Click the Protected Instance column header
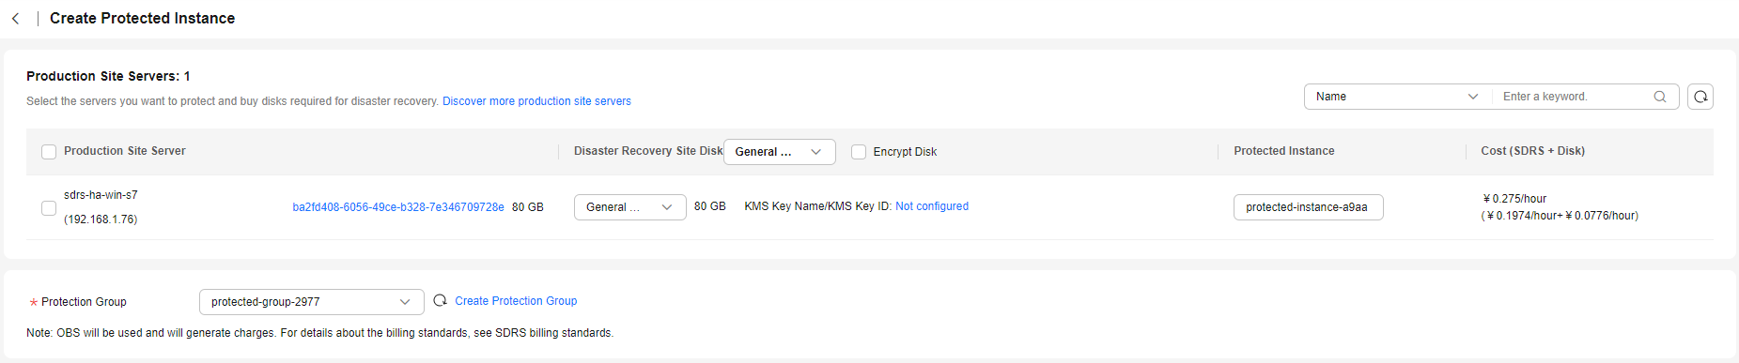Image resolution: width=1739 pixels, height=363 pixels. point(1283,151)
